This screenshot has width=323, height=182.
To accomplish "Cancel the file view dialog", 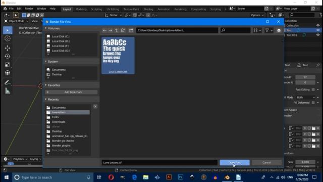I will click(266, 163).
